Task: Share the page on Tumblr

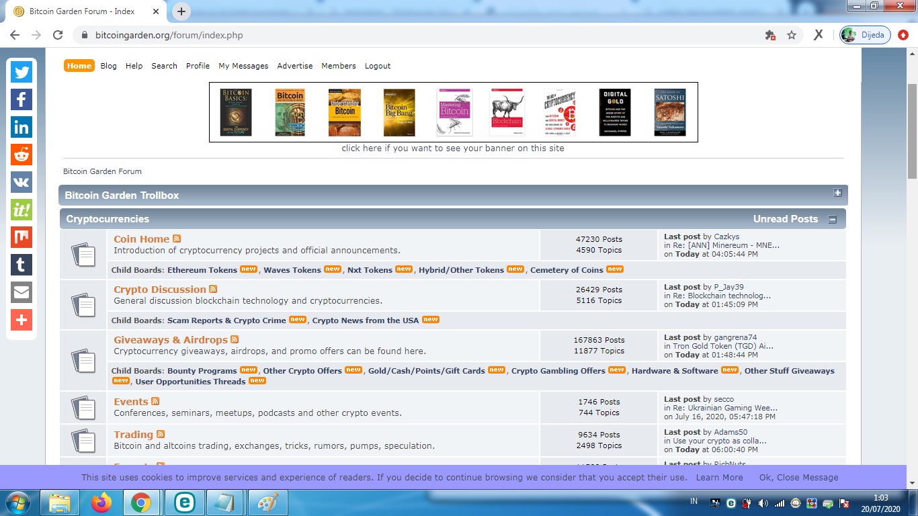Action: pyautogui.click(x=22, y=265)
